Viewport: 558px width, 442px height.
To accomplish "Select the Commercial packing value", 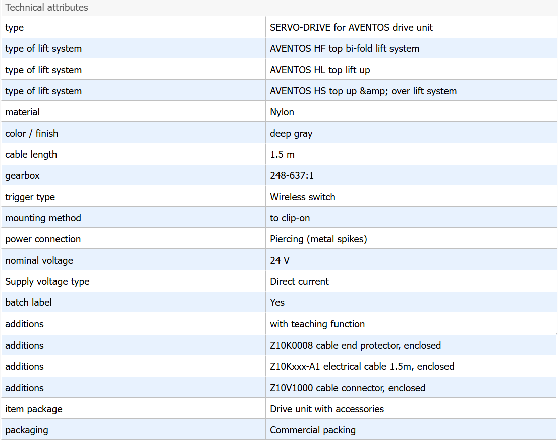I will [x=313, y=430].
